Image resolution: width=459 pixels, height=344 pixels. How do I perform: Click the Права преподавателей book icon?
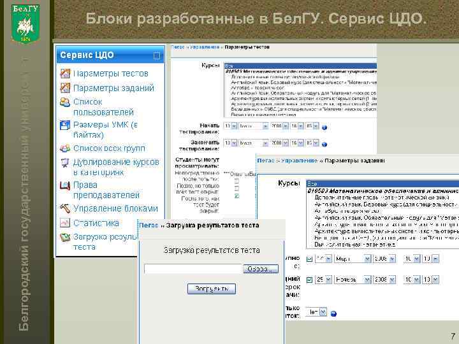point(65,185)
